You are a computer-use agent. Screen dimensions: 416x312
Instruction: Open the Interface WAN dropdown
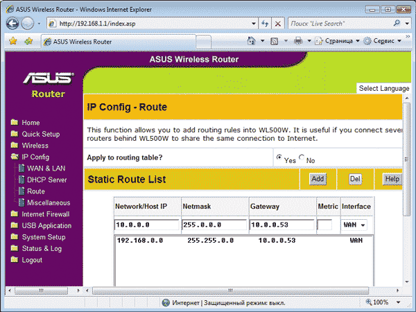pyautogui.click(x=354, y=225)
